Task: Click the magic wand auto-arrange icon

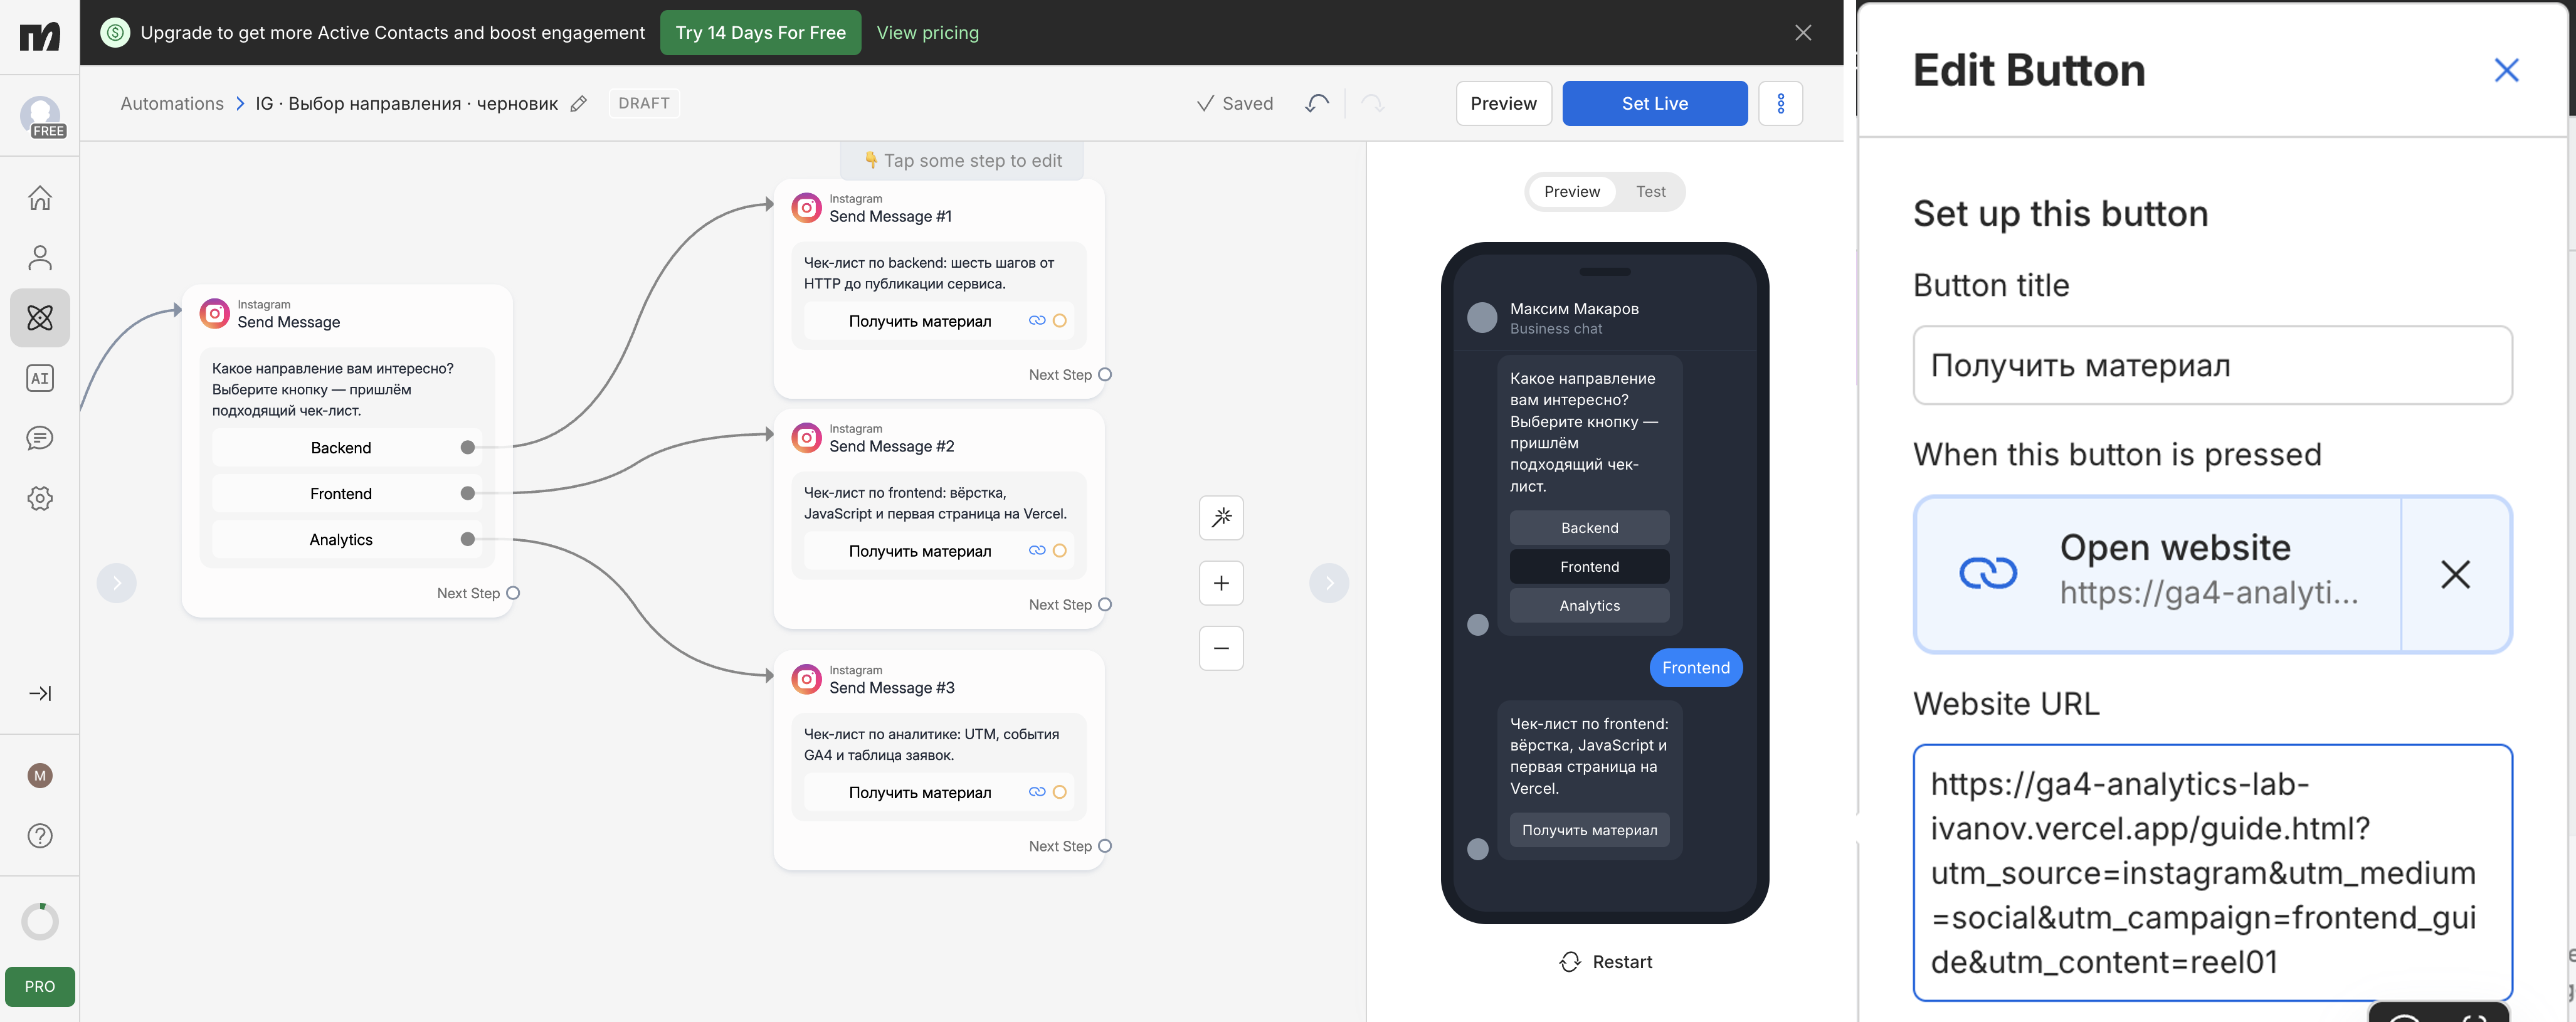Action: click(x=1221, y=518)
